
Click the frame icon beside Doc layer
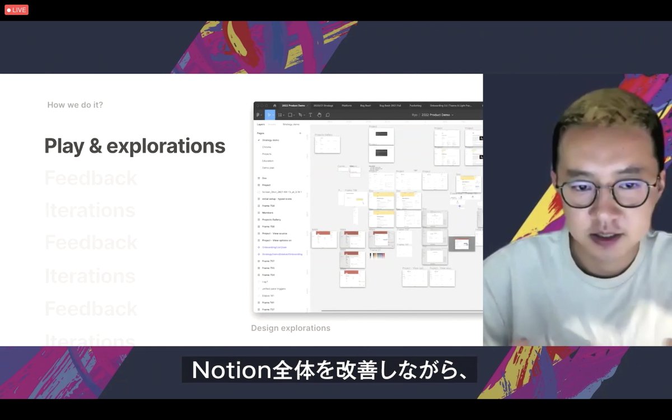(x=259, y=178)
